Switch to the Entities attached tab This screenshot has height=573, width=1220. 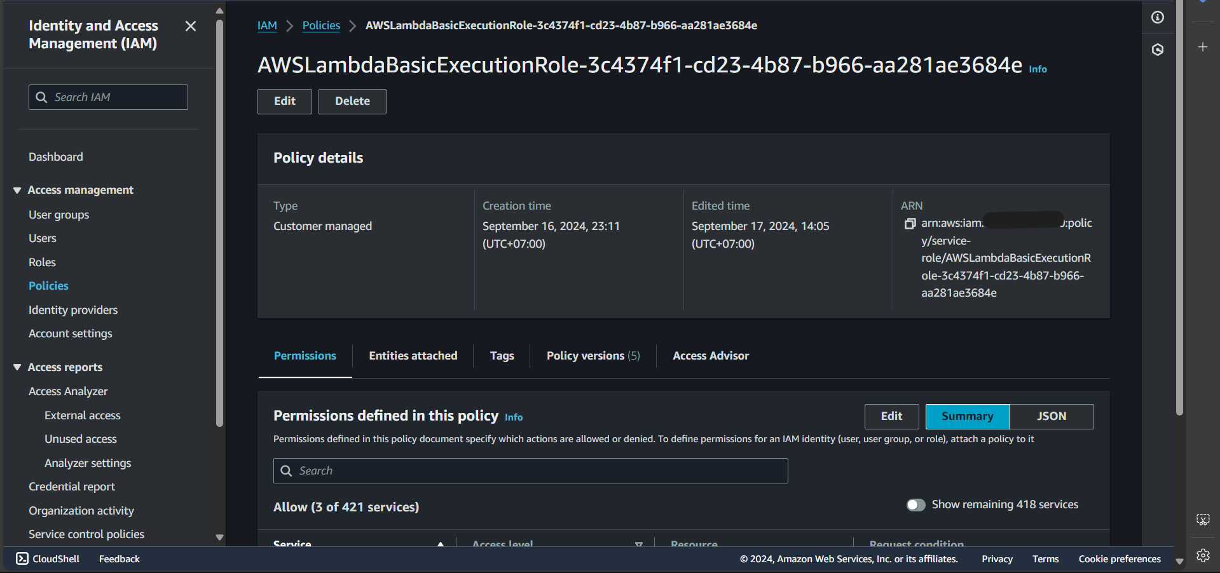tap(413, 356)
